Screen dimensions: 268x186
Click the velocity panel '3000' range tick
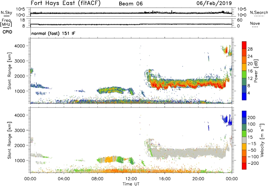[19, 130]
